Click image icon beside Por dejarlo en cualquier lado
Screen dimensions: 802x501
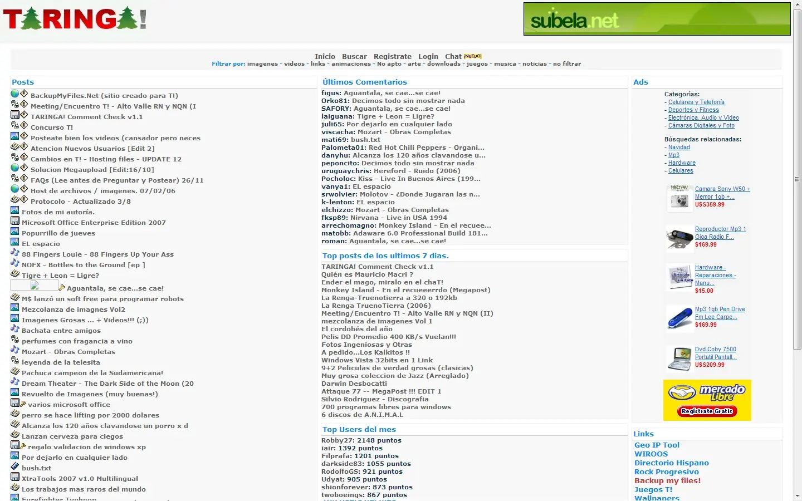pyautogui.click(x=15, y=455)
